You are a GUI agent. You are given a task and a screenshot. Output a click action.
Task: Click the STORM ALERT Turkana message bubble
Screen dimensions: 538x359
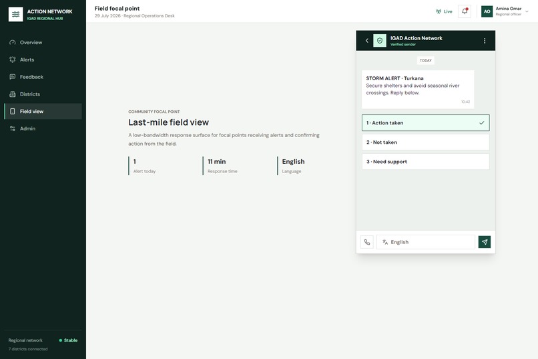[x=418, y=90]
